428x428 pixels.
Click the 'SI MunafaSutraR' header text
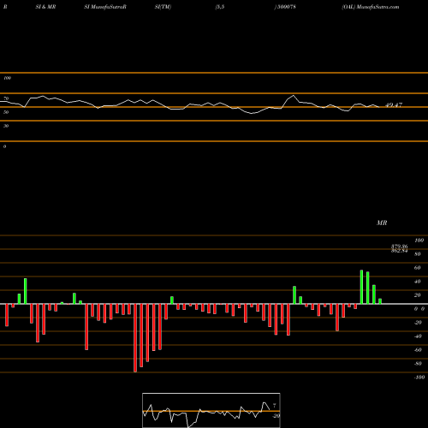[x=105, y=7]
